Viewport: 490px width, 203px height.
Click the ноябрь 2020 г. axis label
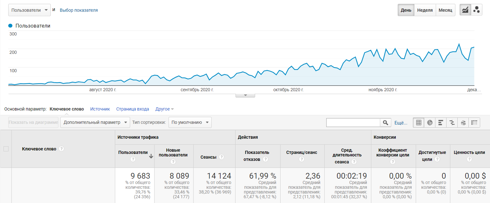[383, 90]
